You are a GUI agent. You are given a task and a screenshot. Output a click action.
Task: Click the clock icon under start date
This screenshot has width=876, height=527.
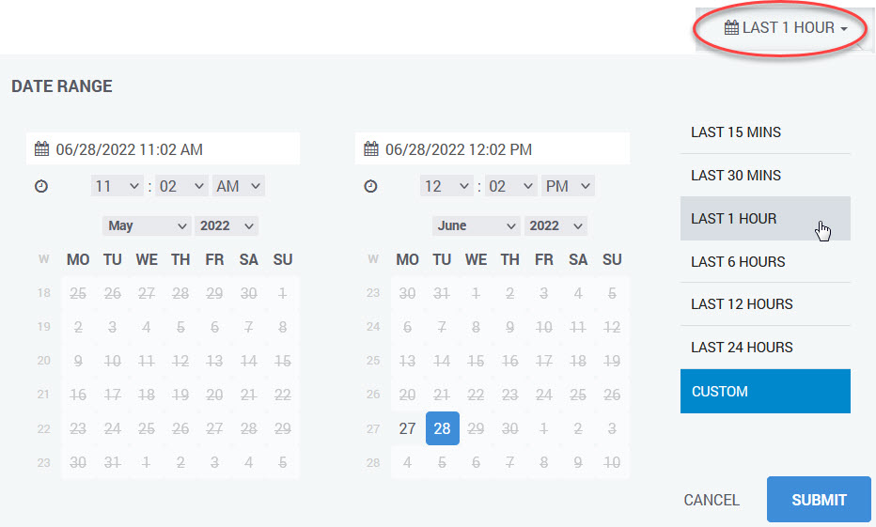click(x=41, y=187)
